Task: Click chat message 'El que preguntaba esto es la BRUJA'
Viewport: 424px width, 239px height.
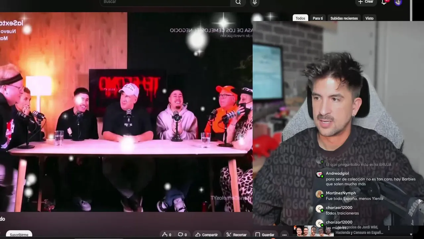Action: 358,164
